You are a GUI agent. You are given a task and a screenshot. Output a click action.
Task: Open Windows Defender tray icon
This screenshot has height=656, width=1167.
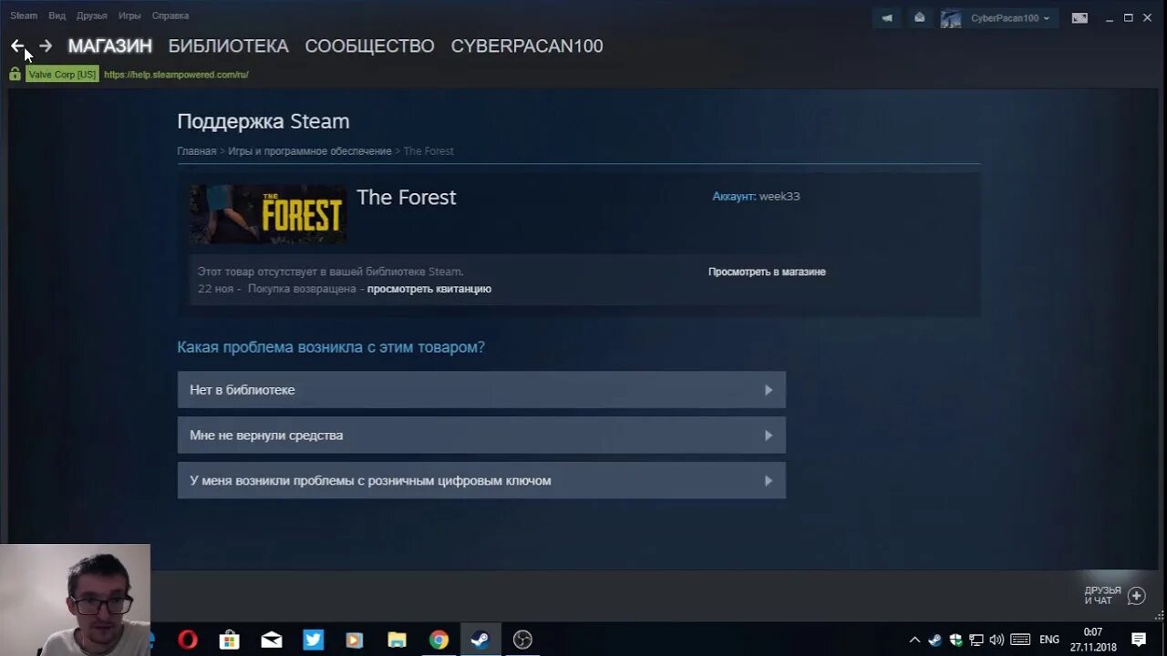click(x=955, y=640)
